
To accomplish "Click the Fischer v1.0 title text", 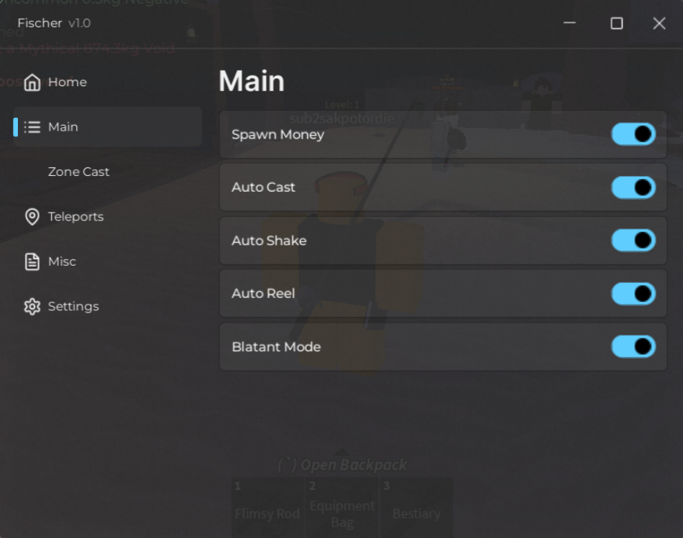I will (54, 23).
